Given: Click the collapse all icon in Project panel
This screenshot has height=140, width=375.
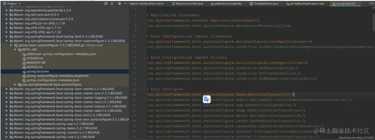Looking at the screenshot, I should 112,4.
